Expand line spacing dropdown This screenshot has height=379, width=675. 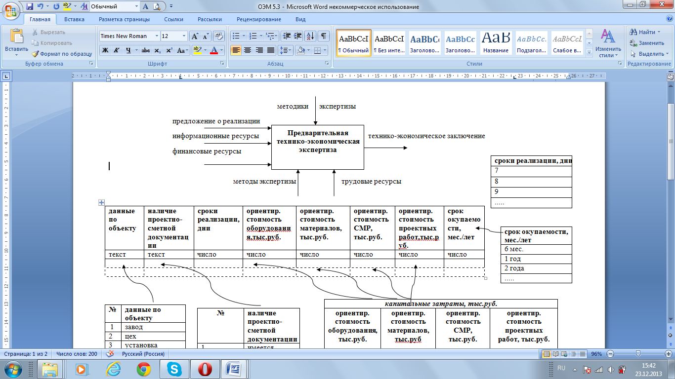coord(285,50)
